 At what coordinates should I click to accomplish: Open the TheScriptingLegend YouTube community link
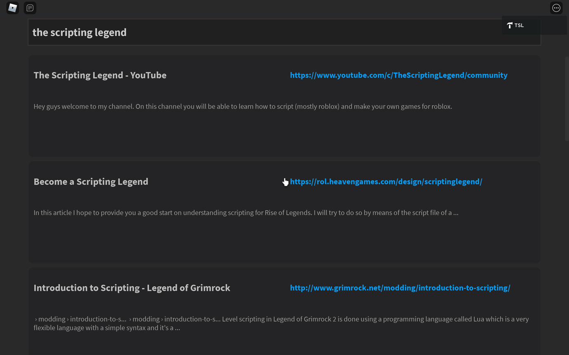tap(398, 75)
